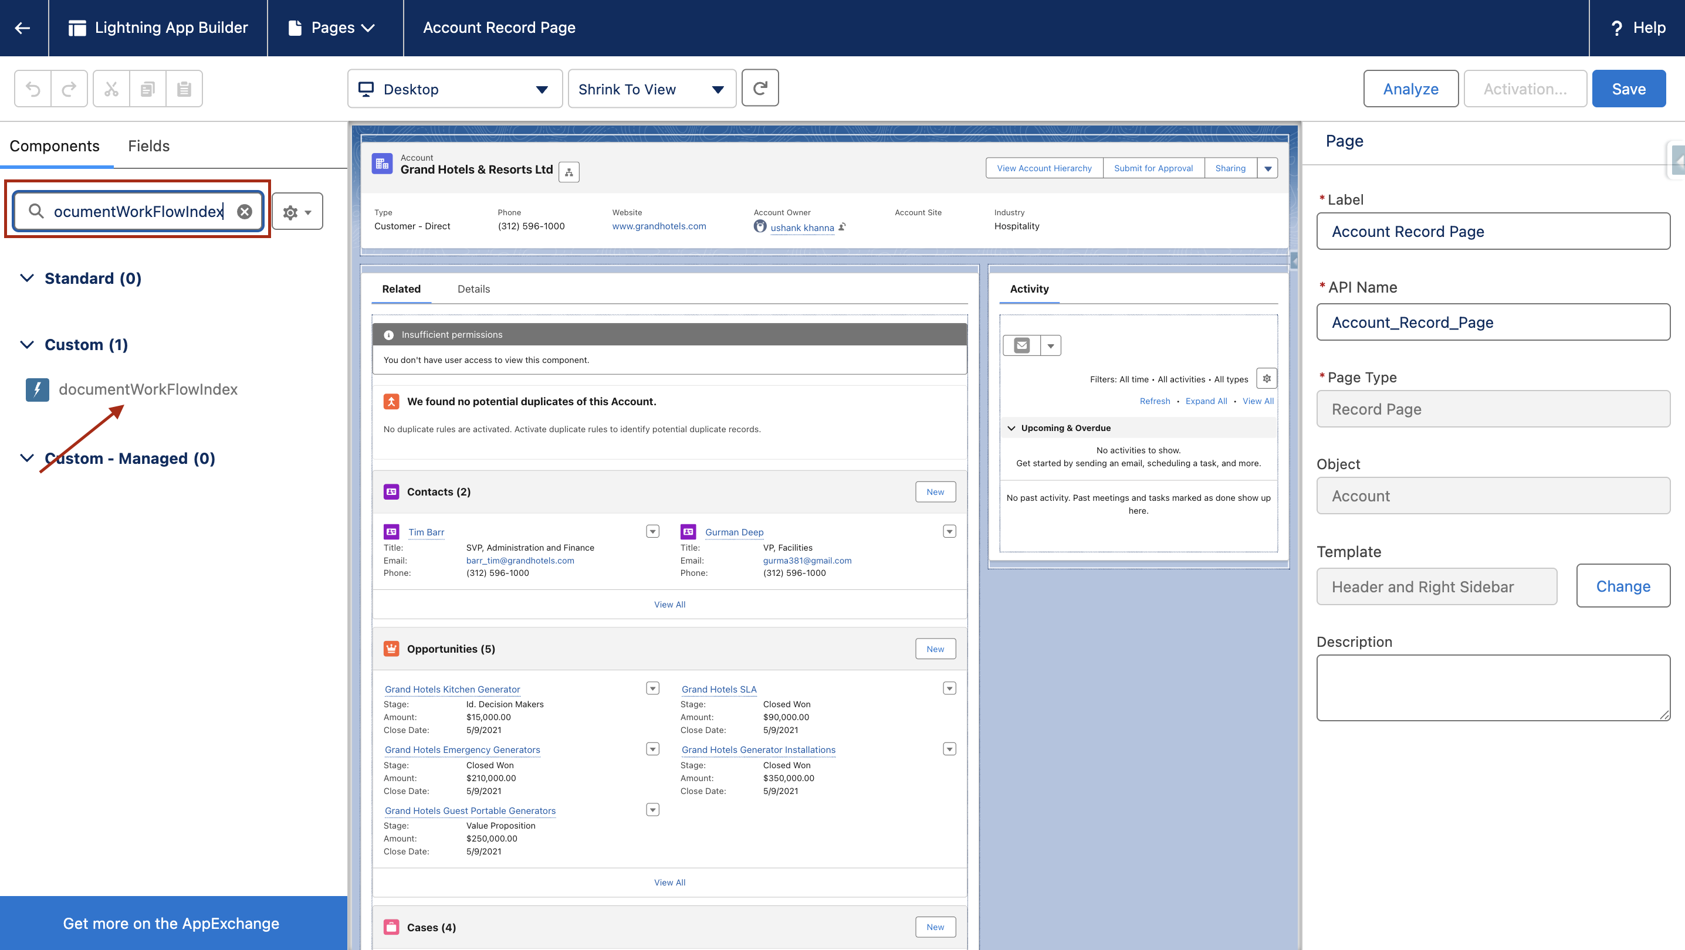Image resolution: width=1685 pixels, height=950 pixels.
Task: Go back using the left arrow icon
Action: tap(23, 28)
